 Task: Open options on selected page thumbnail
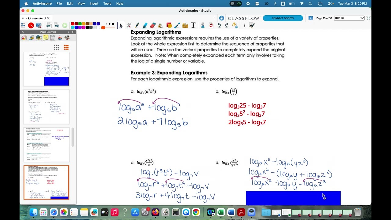pyautogui.click(x=66, y=168)
